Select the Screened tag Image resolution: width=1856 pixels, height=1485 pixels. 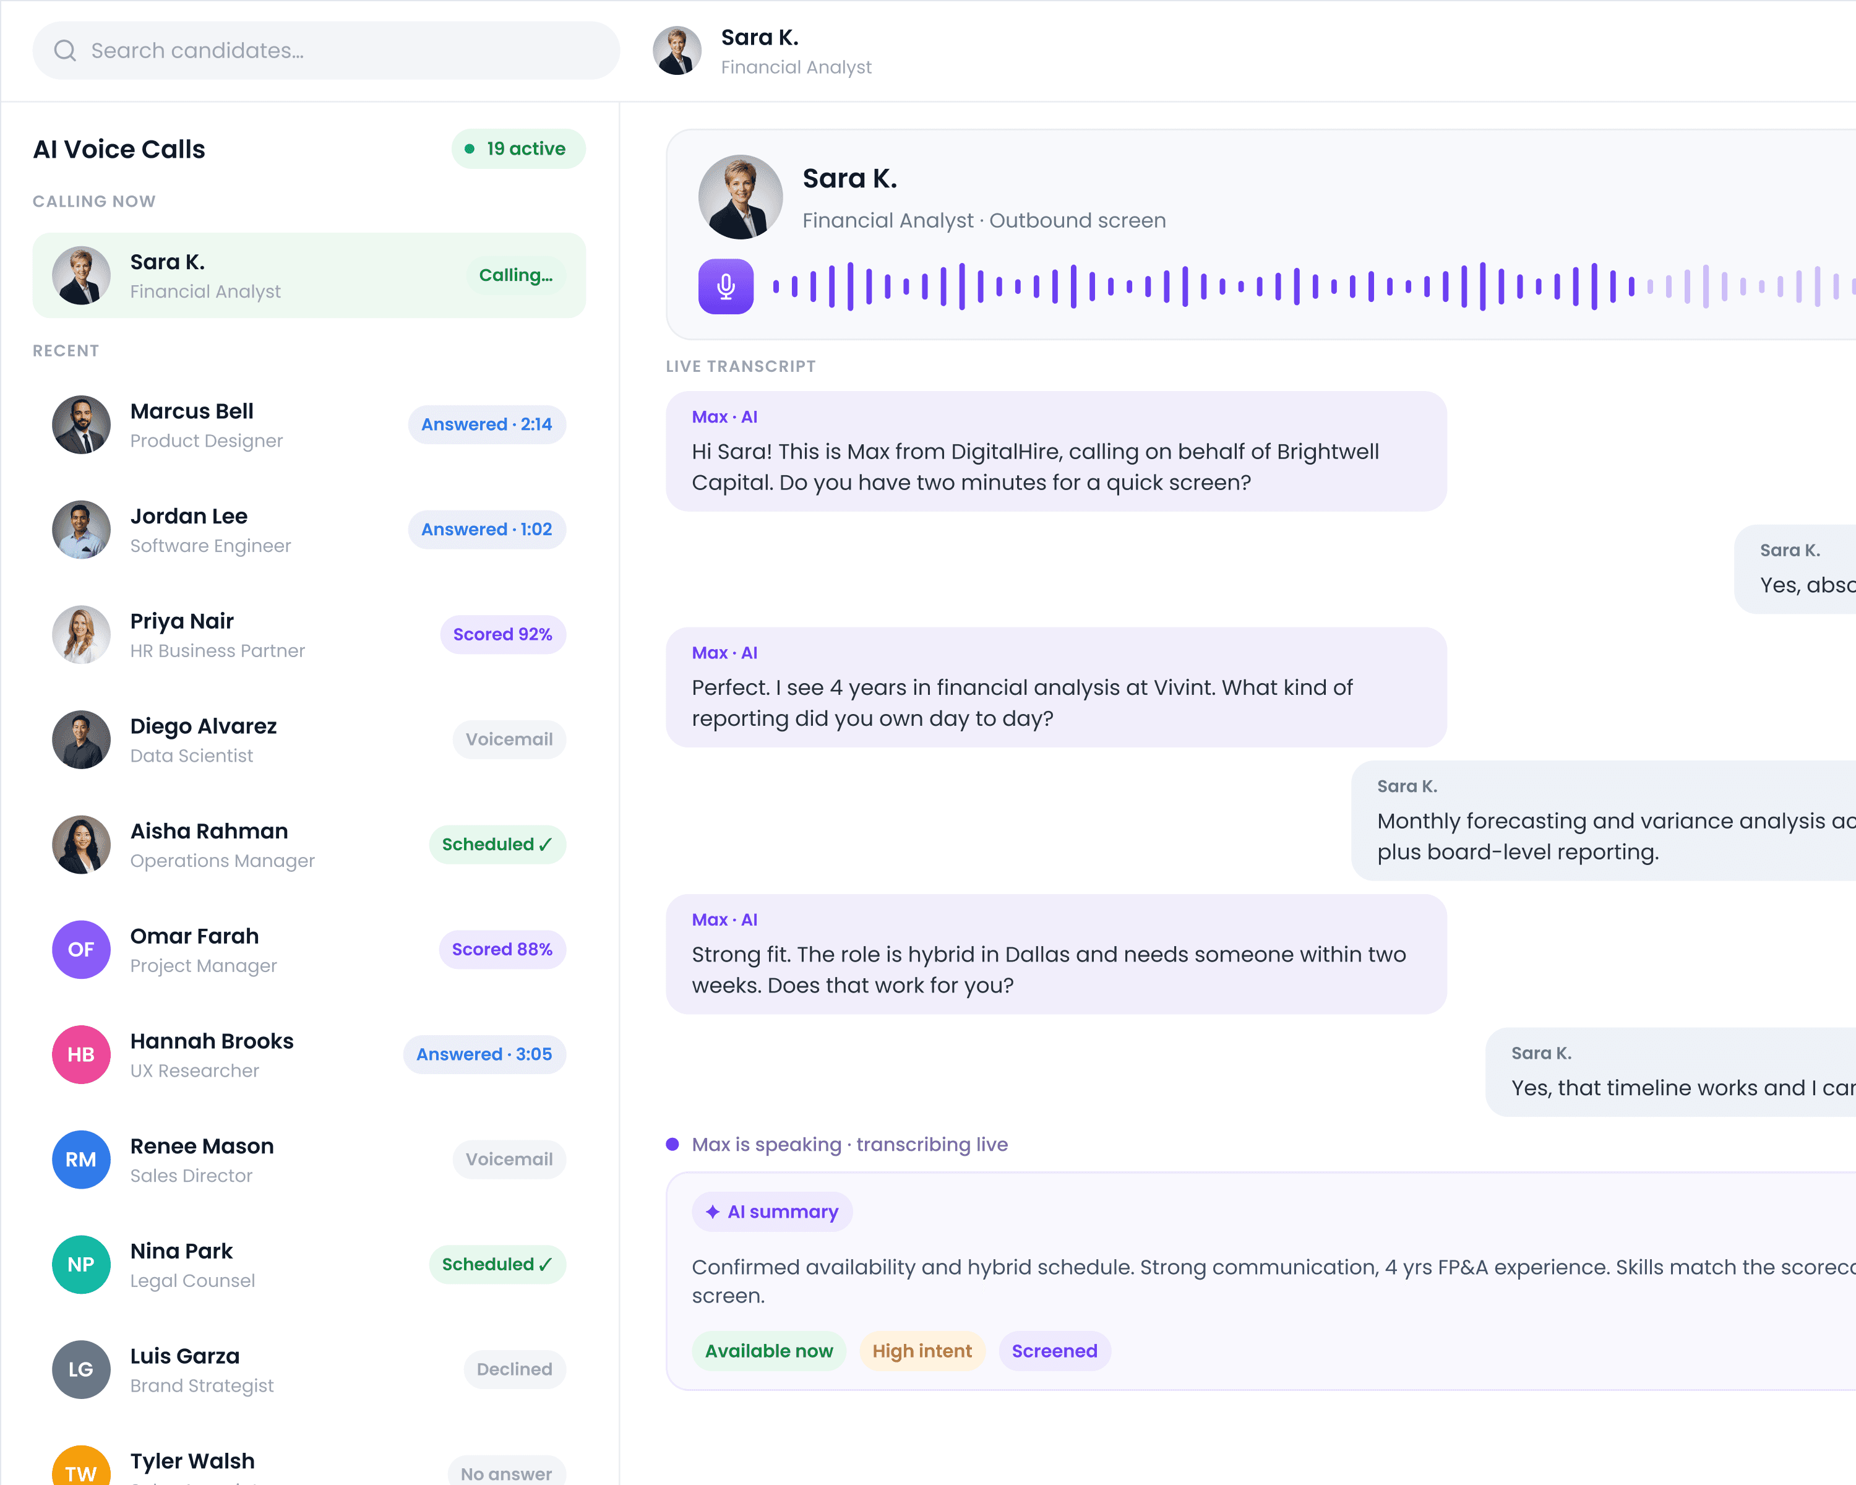(x=1055, y=1351)
